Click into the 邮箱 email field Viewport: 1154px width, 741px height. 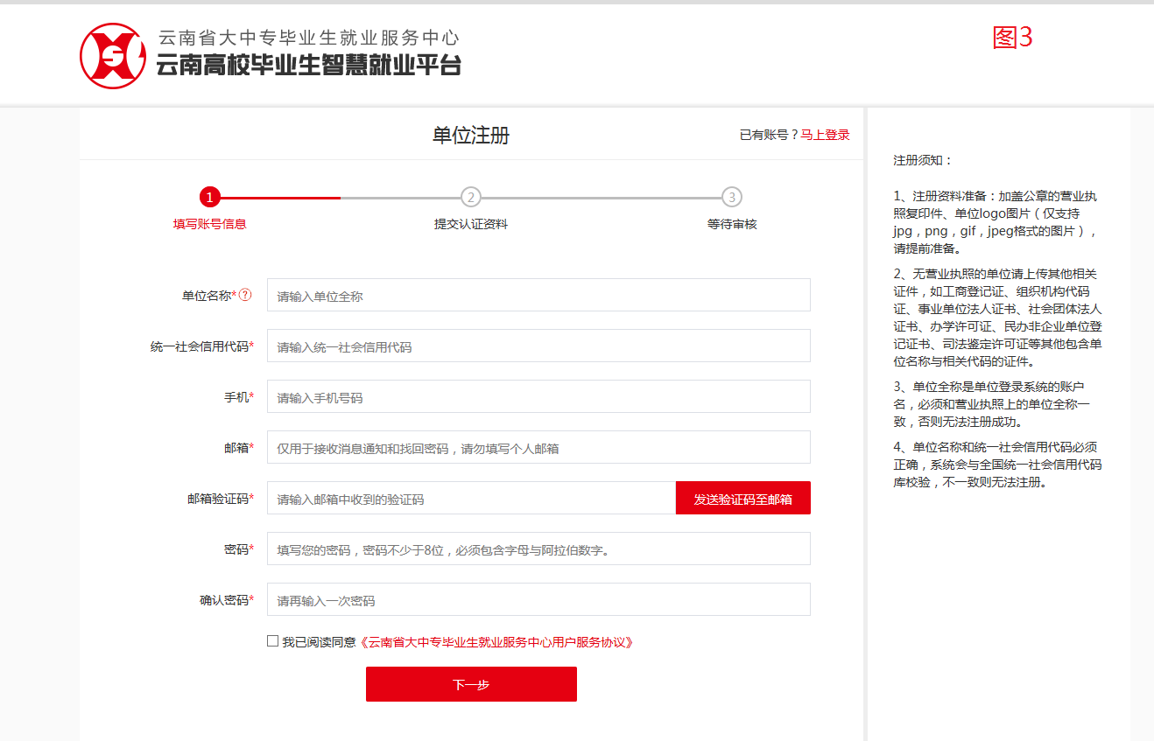(x=538, y=448)
